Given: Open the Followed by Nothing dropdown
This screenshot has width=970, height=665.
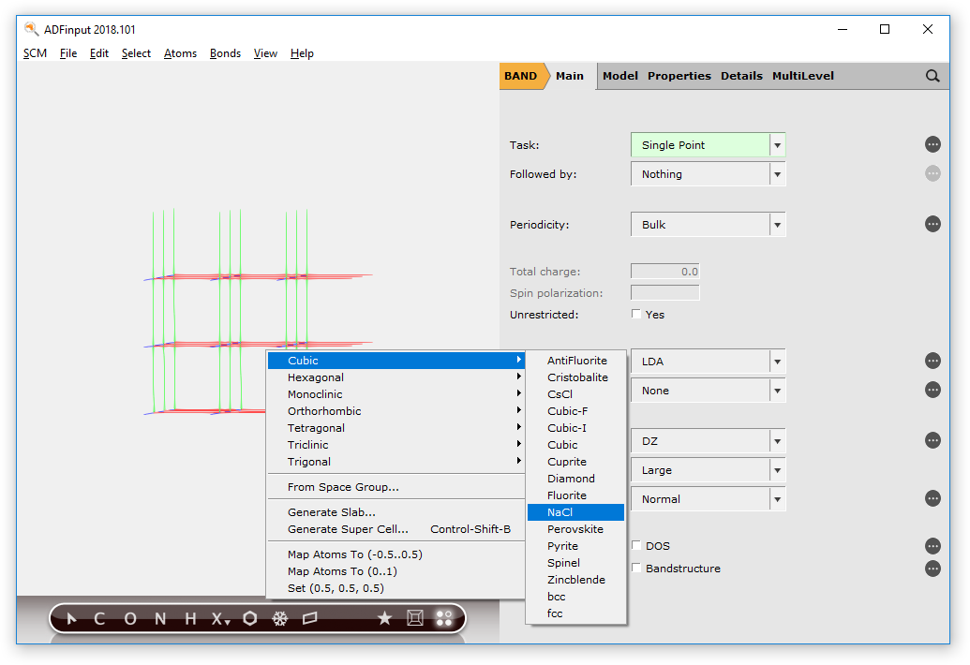Looking at the screenshot, I should click(x=709, y=174).
